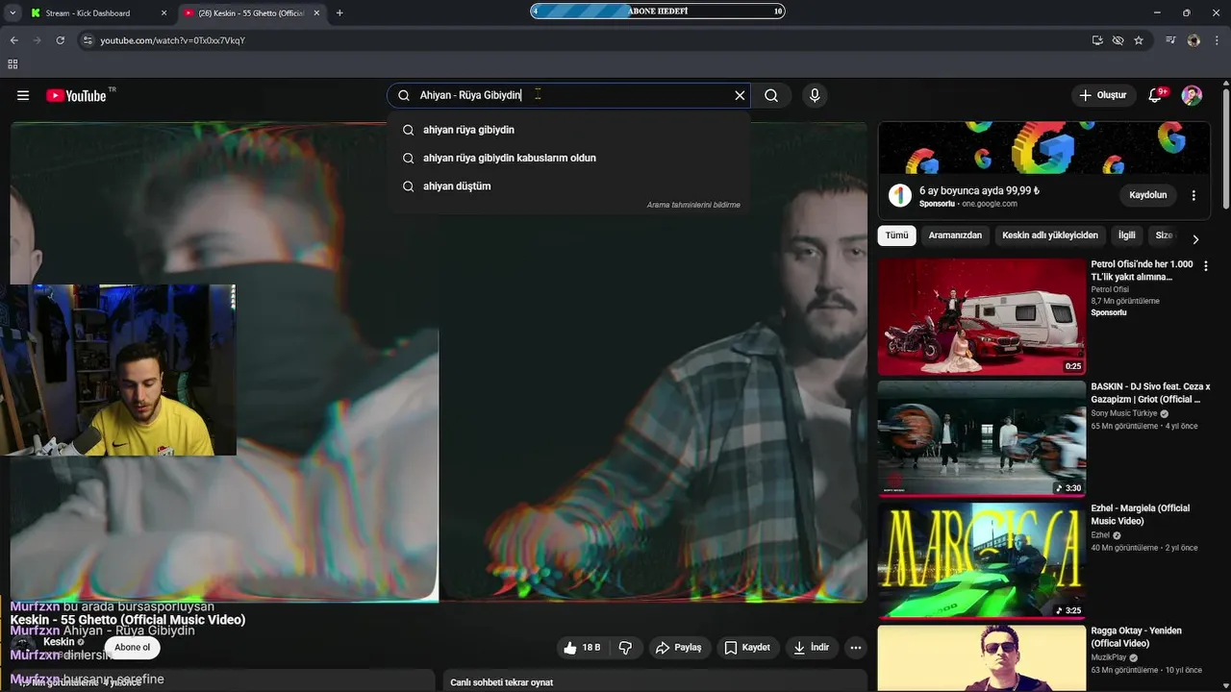Open Petrol Ofisi sponsored video thumbnail
1231x692 pixels.
[x=981, y=316]
